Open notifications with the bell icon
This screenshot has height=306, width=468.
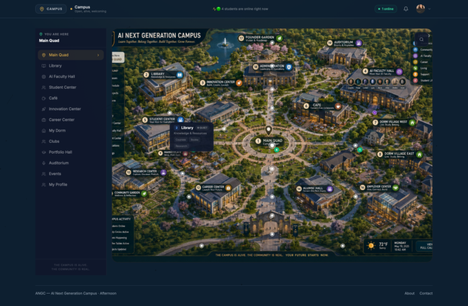coord(406,9)
